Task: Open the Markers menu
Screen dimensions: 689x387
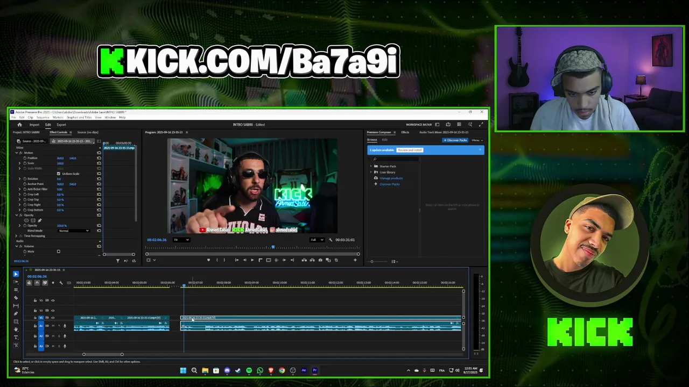Action: pos(58,117)
